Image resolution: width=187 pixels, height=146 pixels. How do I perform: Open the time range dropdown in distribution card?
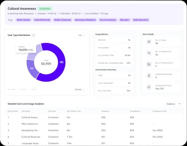82,35
